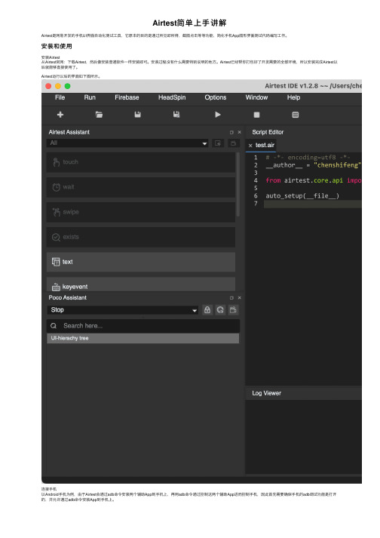380x538 pixels.
Task: Open a script using the folder icon
Action: [99, 115]
